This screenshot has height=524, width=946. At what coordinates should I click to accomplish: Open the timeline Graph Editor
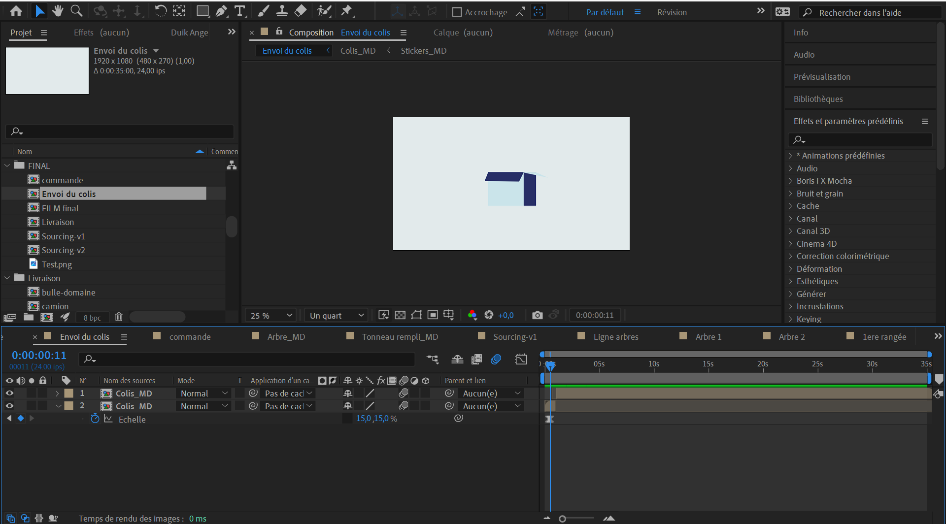[x=521, y=360]
